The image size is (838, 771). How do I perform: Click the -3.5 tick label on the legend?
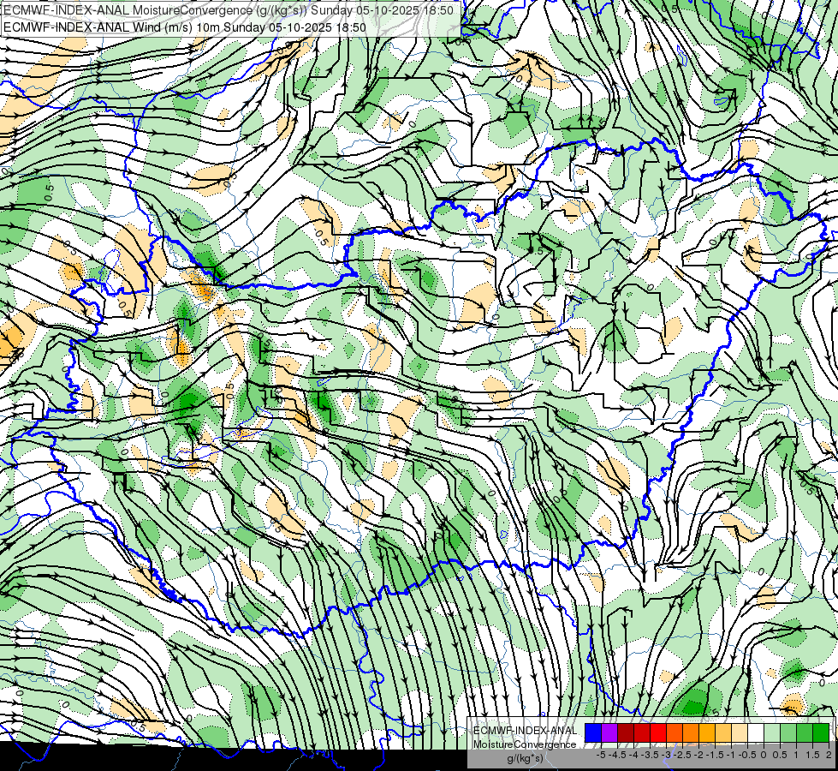[x=650, y=755]
